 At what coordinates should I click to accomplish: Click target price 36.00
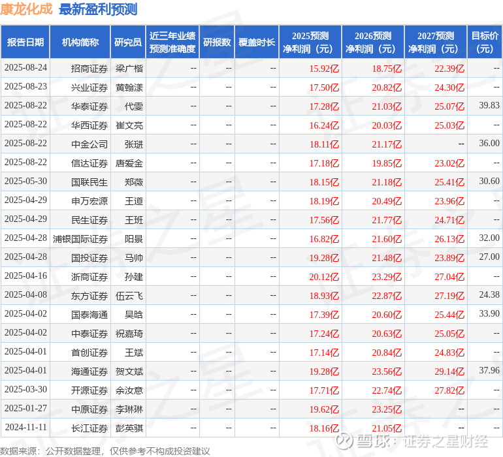coord(489,144)
